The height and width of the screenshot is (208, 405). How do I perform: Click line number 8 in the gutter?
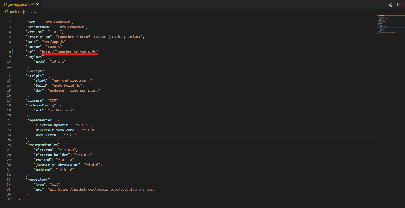(x=10, y=52)
